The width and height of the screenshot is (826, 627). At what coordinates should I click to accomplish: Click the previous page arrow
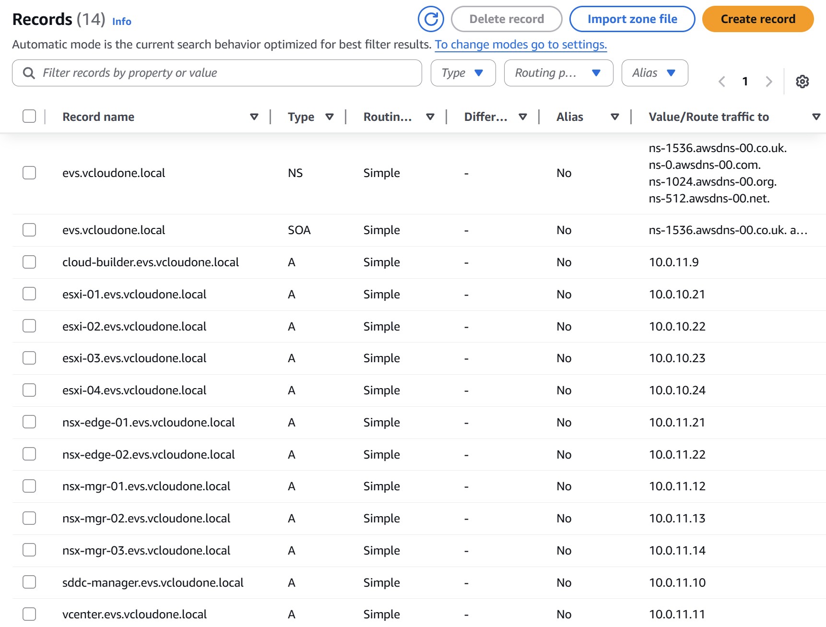[x=722, y=82]
